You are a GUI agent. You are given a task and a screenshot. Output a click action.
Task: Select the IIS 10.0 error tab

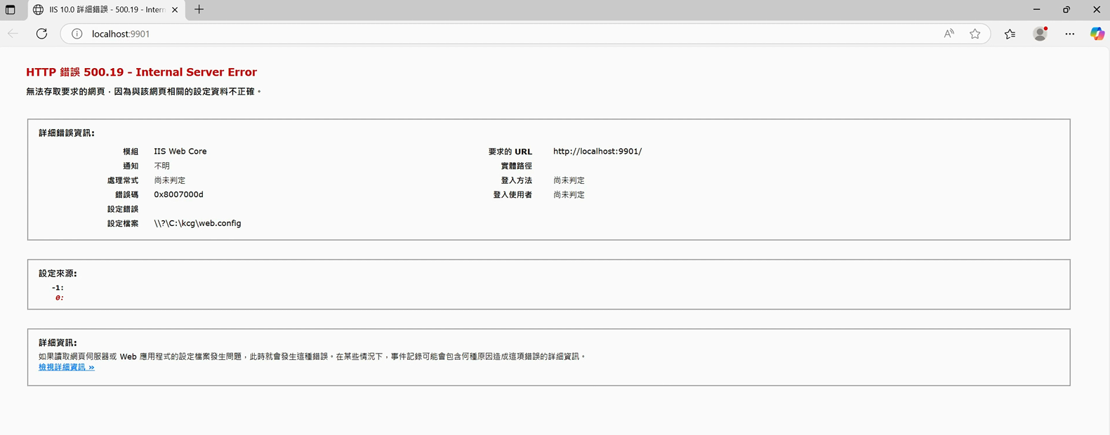click(x=105, y=10)
